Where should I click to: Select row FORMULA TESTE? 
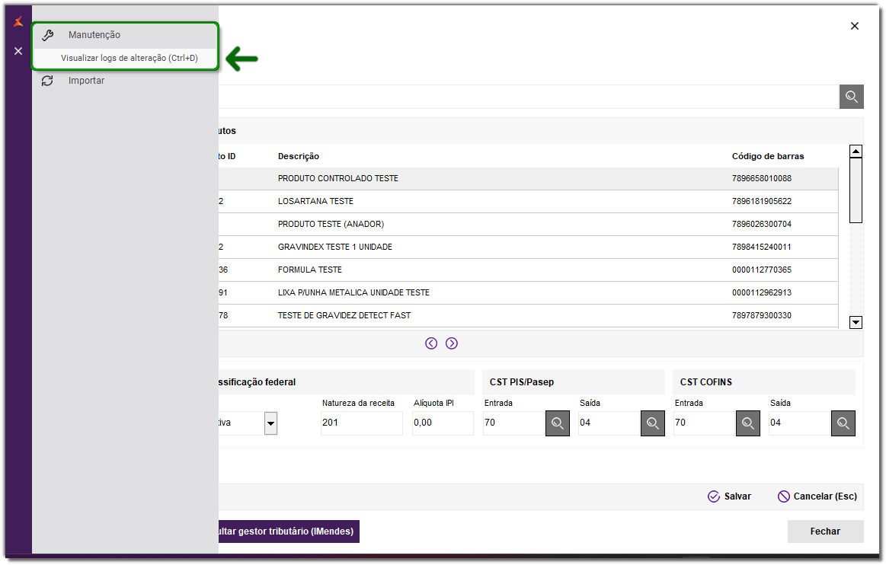click(528, 270)
